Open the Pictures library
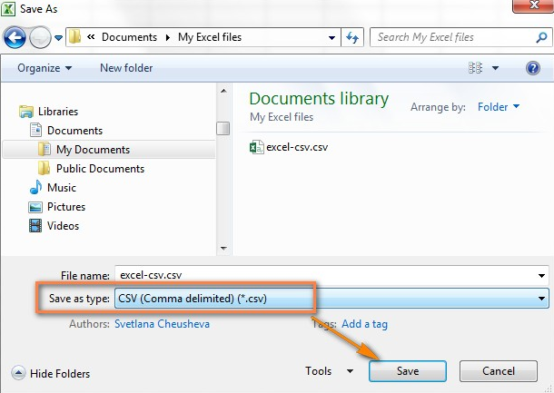Viewport: 554px width, 393px height. pyautogui.click(x=66, y=207)
